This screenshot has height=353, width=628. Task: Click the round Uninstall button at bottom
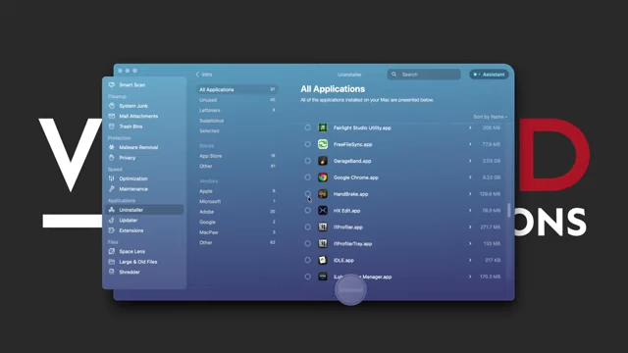click(350, 289)
